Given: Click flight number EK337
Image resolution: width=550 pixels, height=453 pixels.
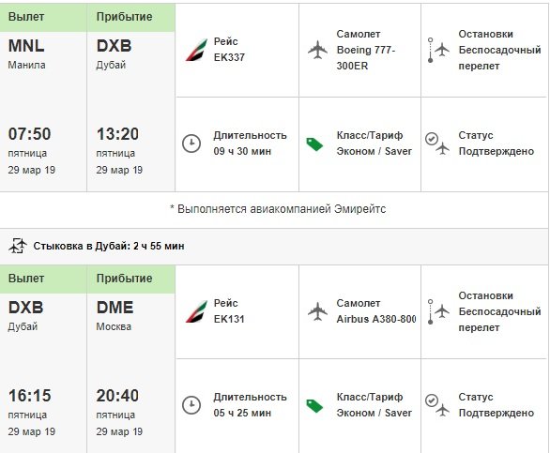Looking at the screenshot, I should [229, 57].
